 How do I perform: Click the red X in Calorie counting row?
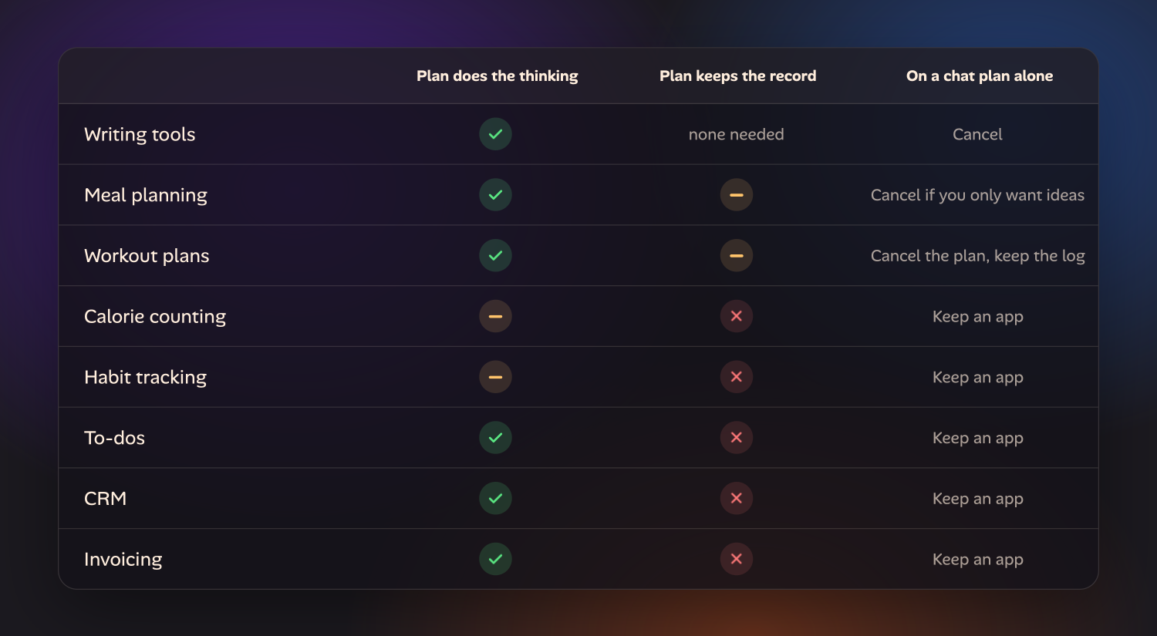tap(737, 316)
